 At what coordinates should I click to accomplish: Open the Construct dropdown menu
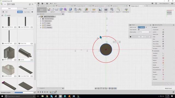pos(86,12)
